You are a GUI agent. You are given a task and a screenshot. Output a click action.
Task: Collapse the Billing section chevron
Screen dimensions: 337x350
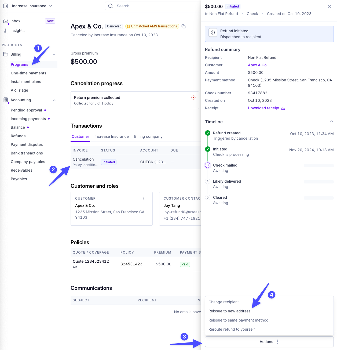coord(54,55)
